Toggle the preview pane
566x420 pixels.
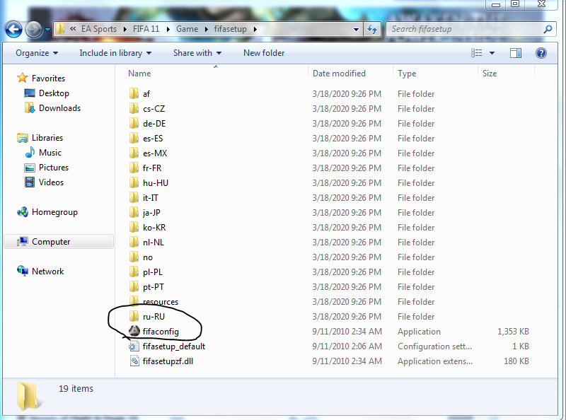click(516, 53)
